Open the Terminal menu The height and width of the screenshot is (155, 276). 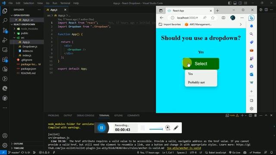tap(65, 3)
